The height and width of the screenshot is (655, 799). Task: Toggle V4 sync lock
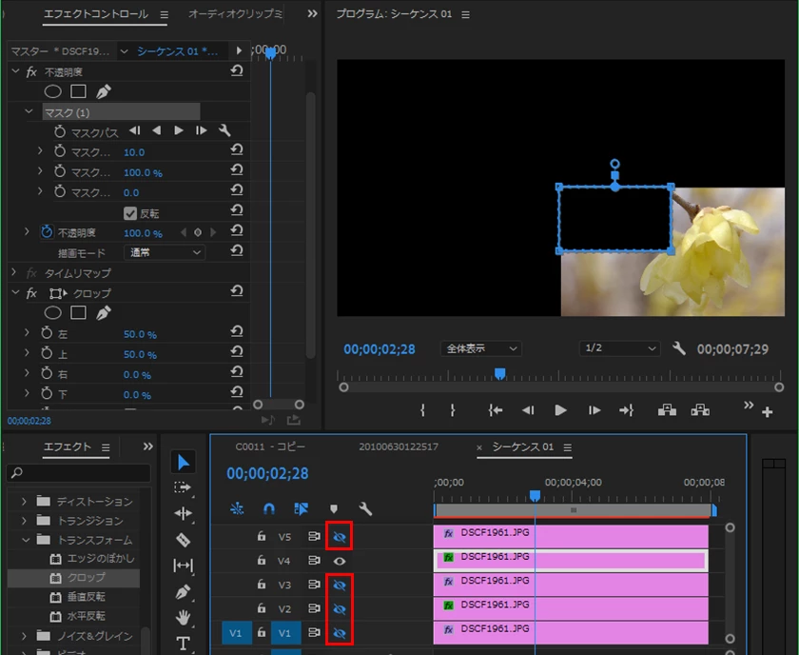(314, 561)
